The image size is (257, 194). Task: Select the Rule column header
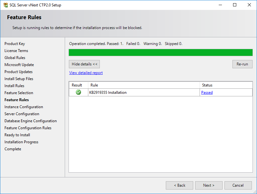click(x=144, y=85)
